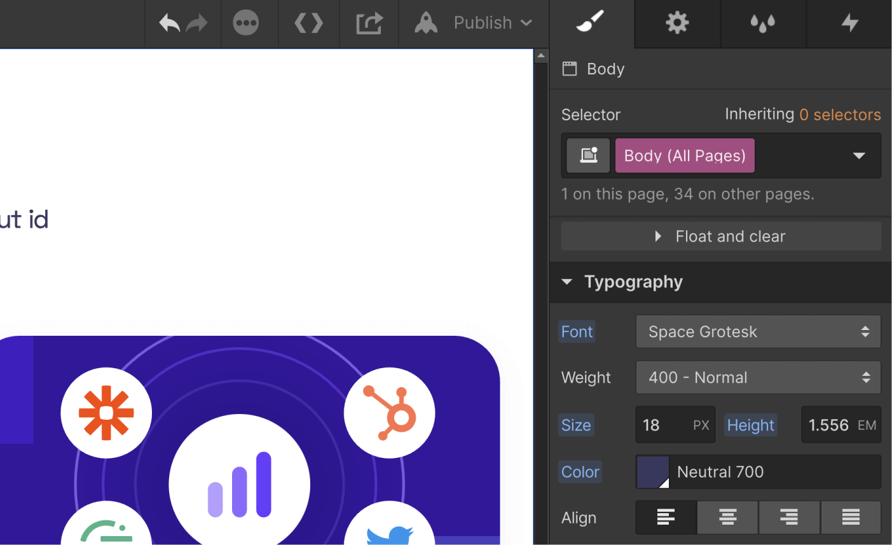Open the Interactions lightning panel
Viewport: 892px width, 545px height.
pos(849,23)
